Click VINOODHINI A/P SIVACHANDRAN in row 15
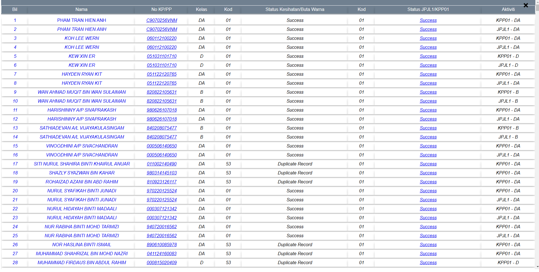The image size is (539, 272). point(82,146)
